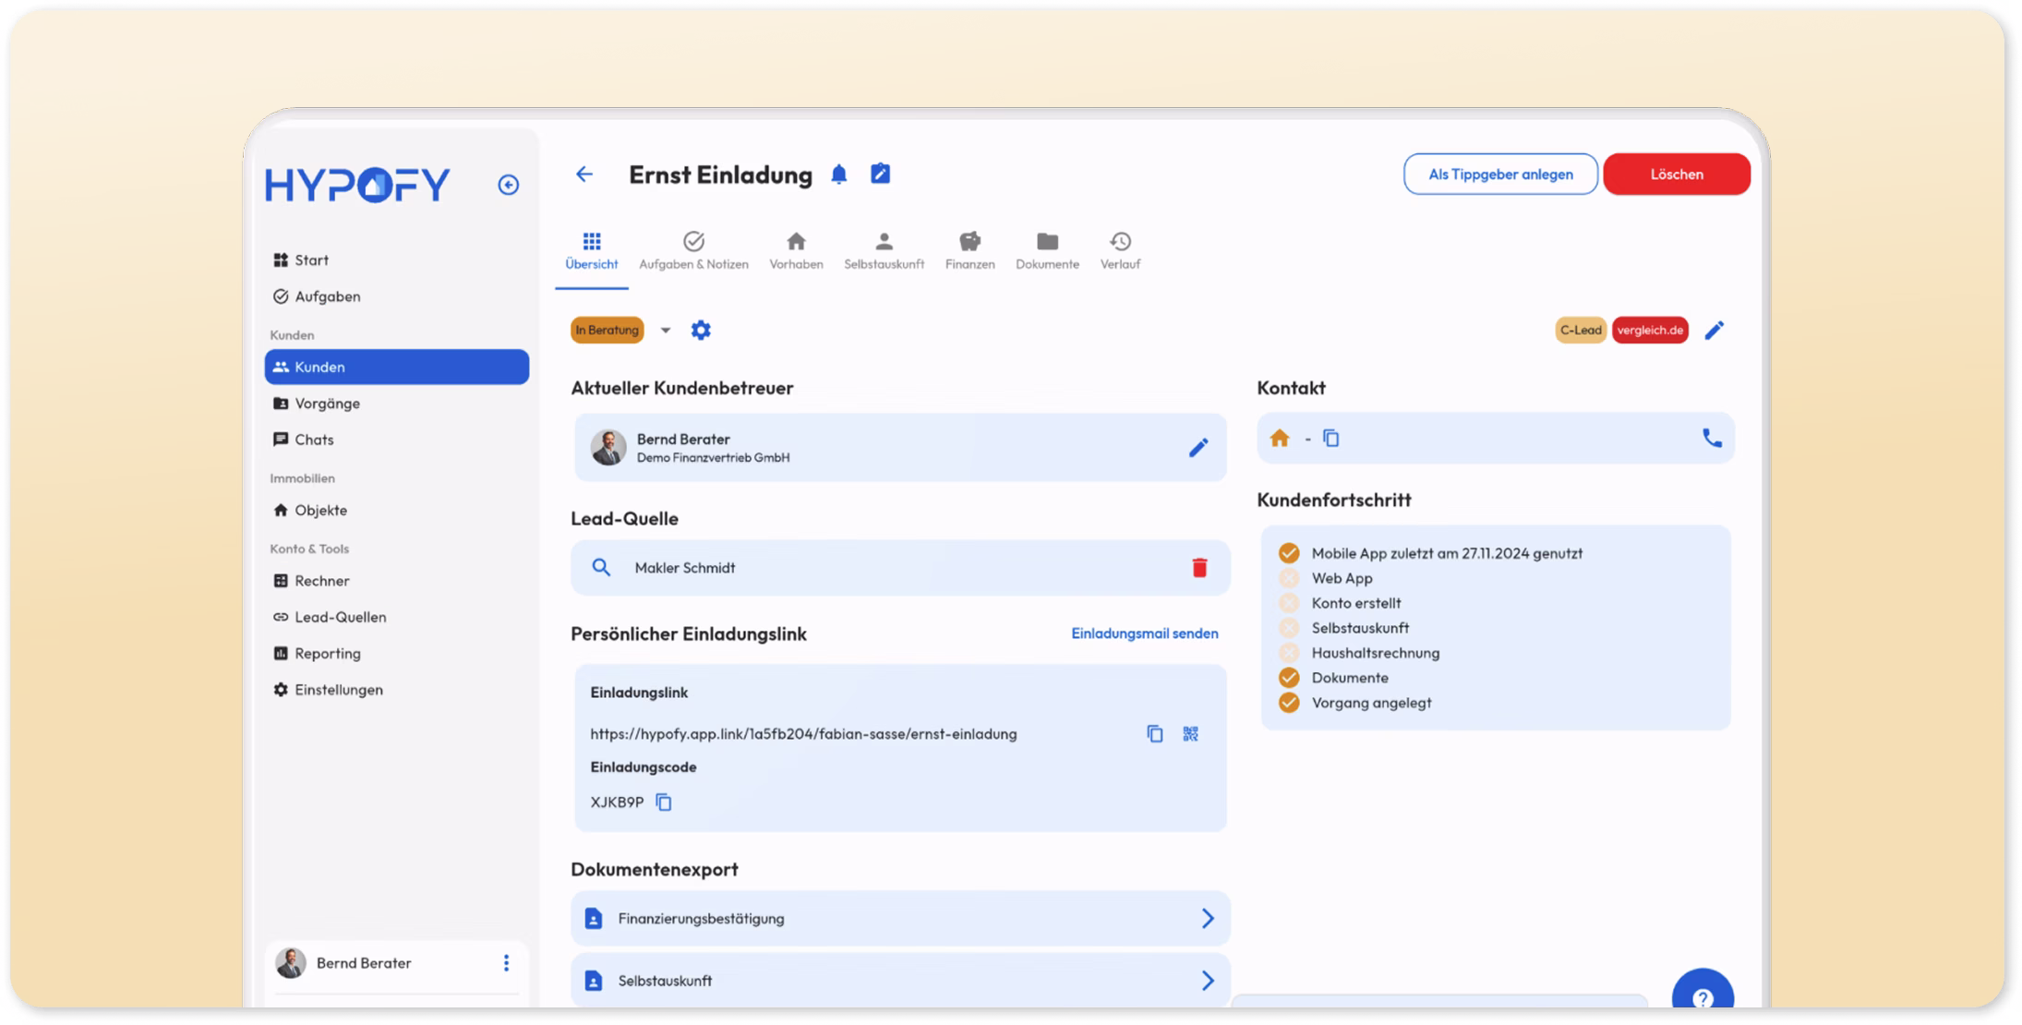Collapse the sidebar with the arrow circle icon
2022x1025 pixels.
508,185
